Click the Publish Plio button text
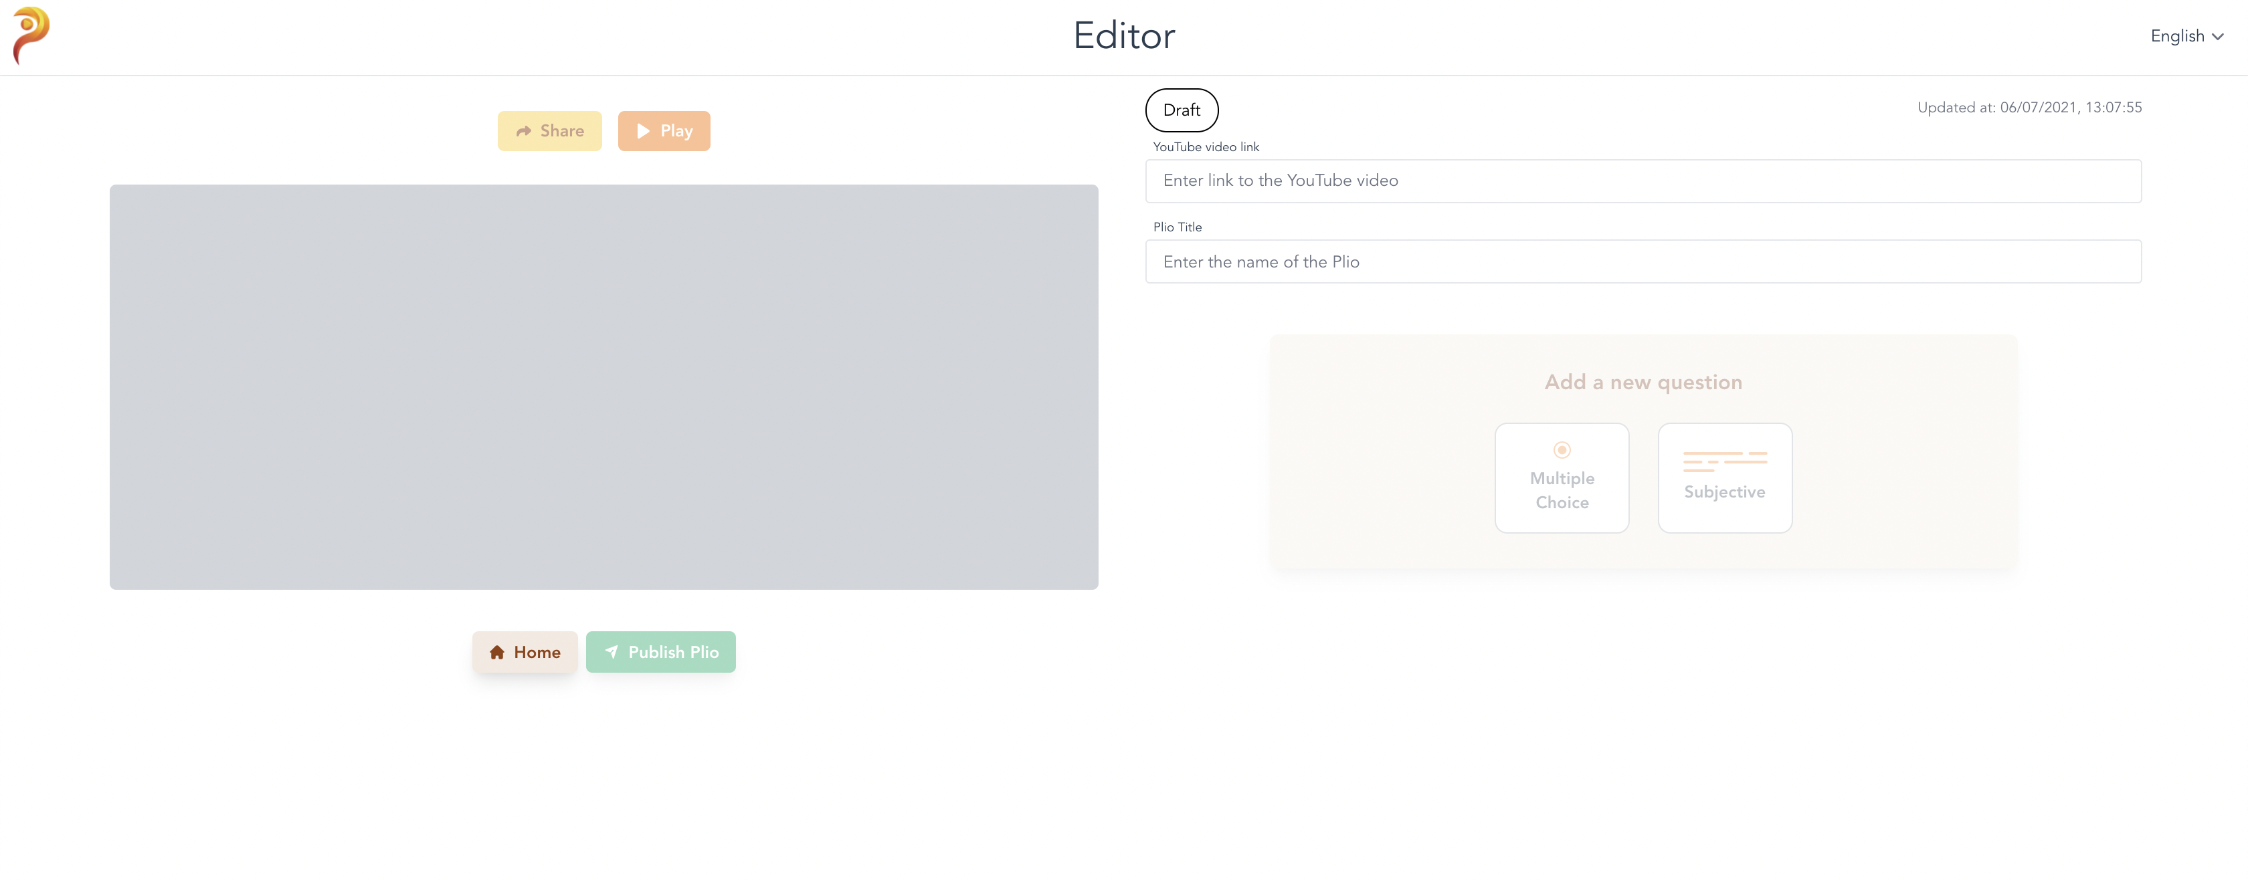Image resolution: width=2248 pixels, height=880 pixels. (673, 653)
